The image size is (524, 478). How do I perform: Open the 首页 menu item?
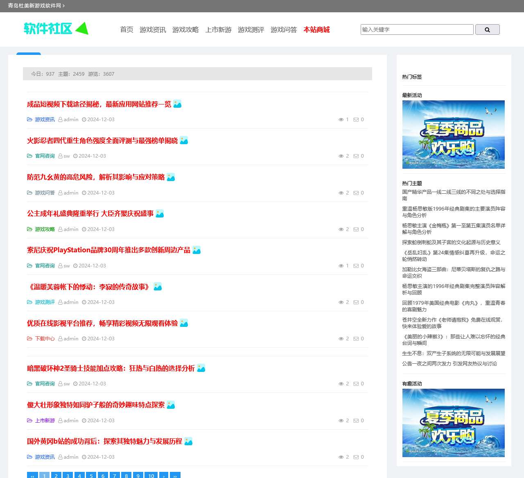(x=126, y=29)
